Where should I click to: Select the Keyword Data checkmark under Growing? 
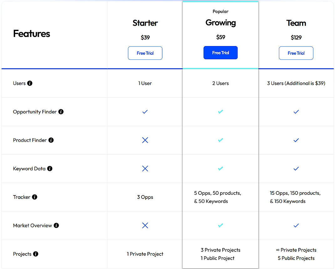tap(220, 168)
